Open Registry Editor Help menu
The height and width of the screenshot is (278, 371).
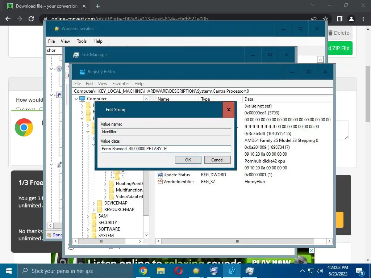(x=139, y=84)
